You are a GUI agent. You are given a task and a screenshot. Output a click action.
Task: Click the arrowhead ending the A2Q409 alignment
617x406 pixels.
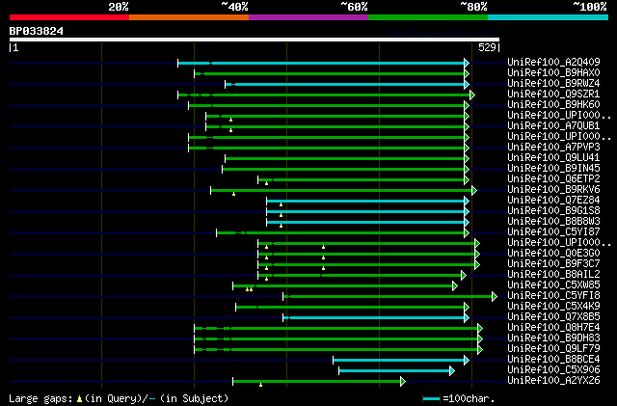(x=467, y=63)
